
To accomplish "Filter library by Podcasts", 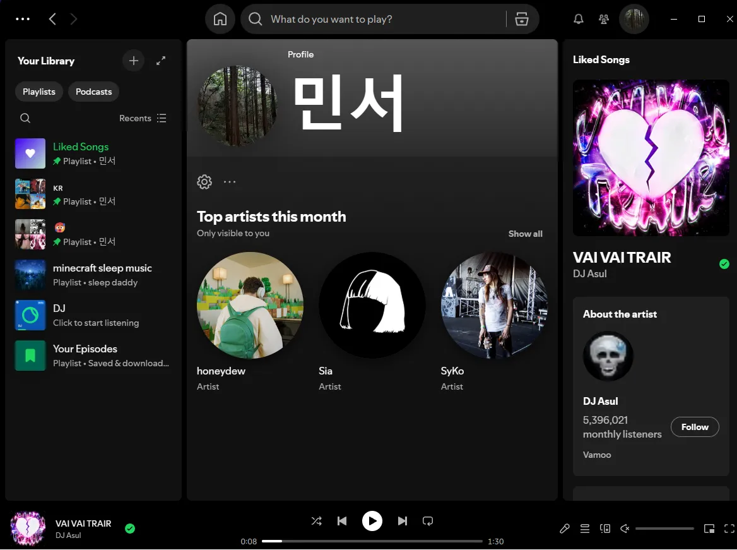I will (x=93, y=92).
